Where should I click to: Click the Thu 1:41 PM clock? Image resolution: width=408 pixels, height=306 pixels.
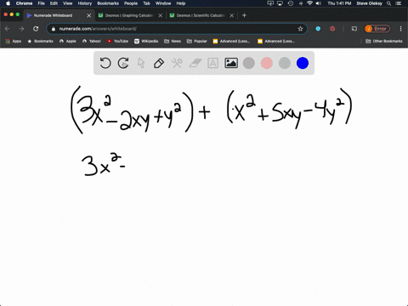click(x=339, y=3)
